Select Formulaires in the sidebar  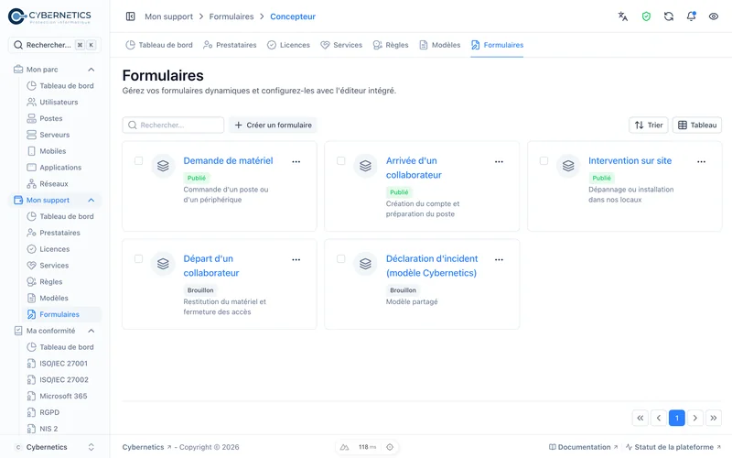pyautogui.click(x=61, y=314)
